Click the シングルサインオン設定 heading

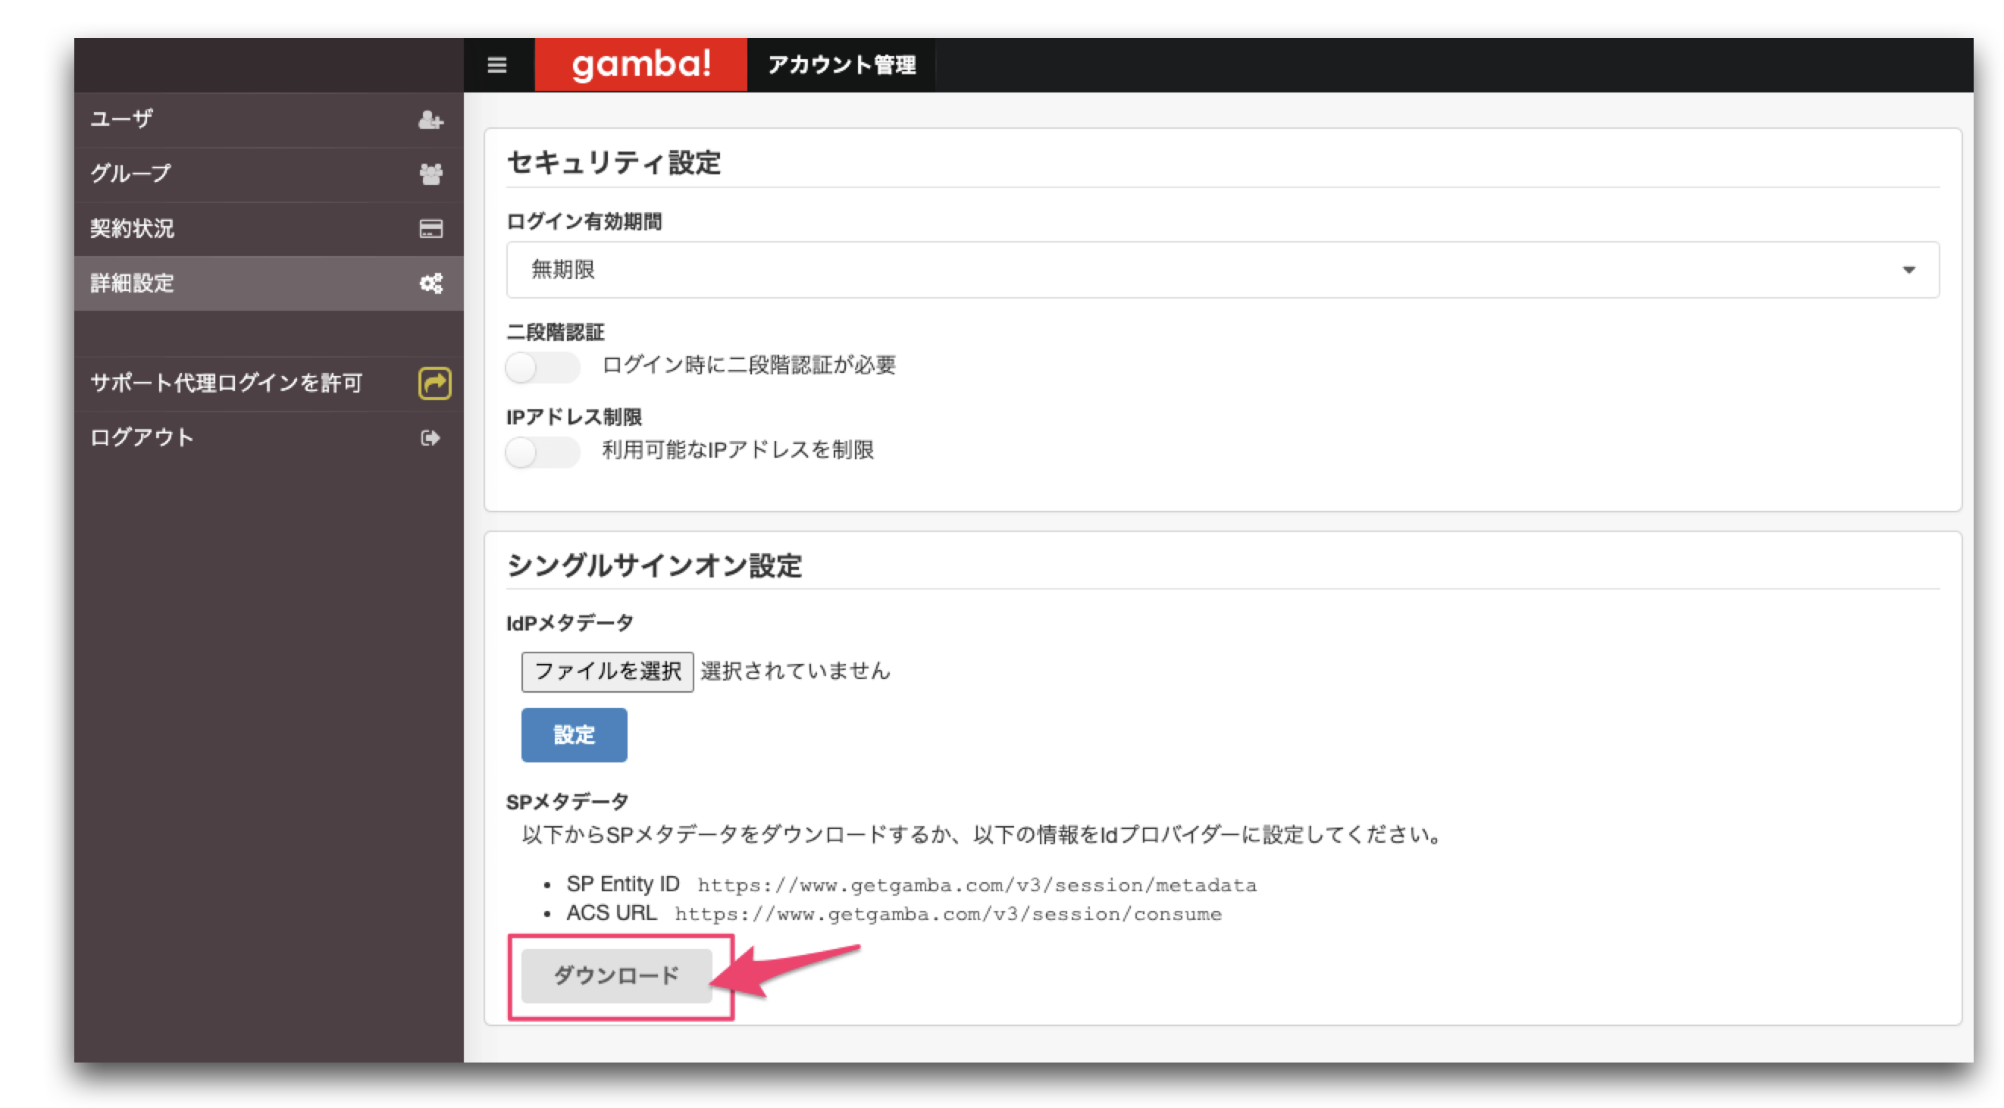[654, 565]
